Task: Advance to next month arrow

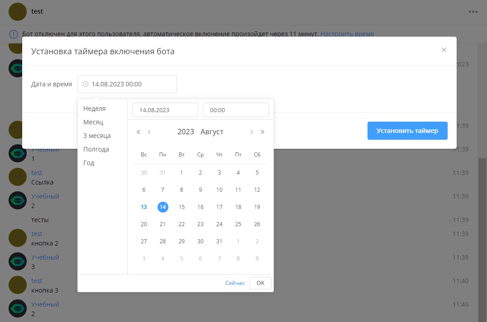Action: 252,132
